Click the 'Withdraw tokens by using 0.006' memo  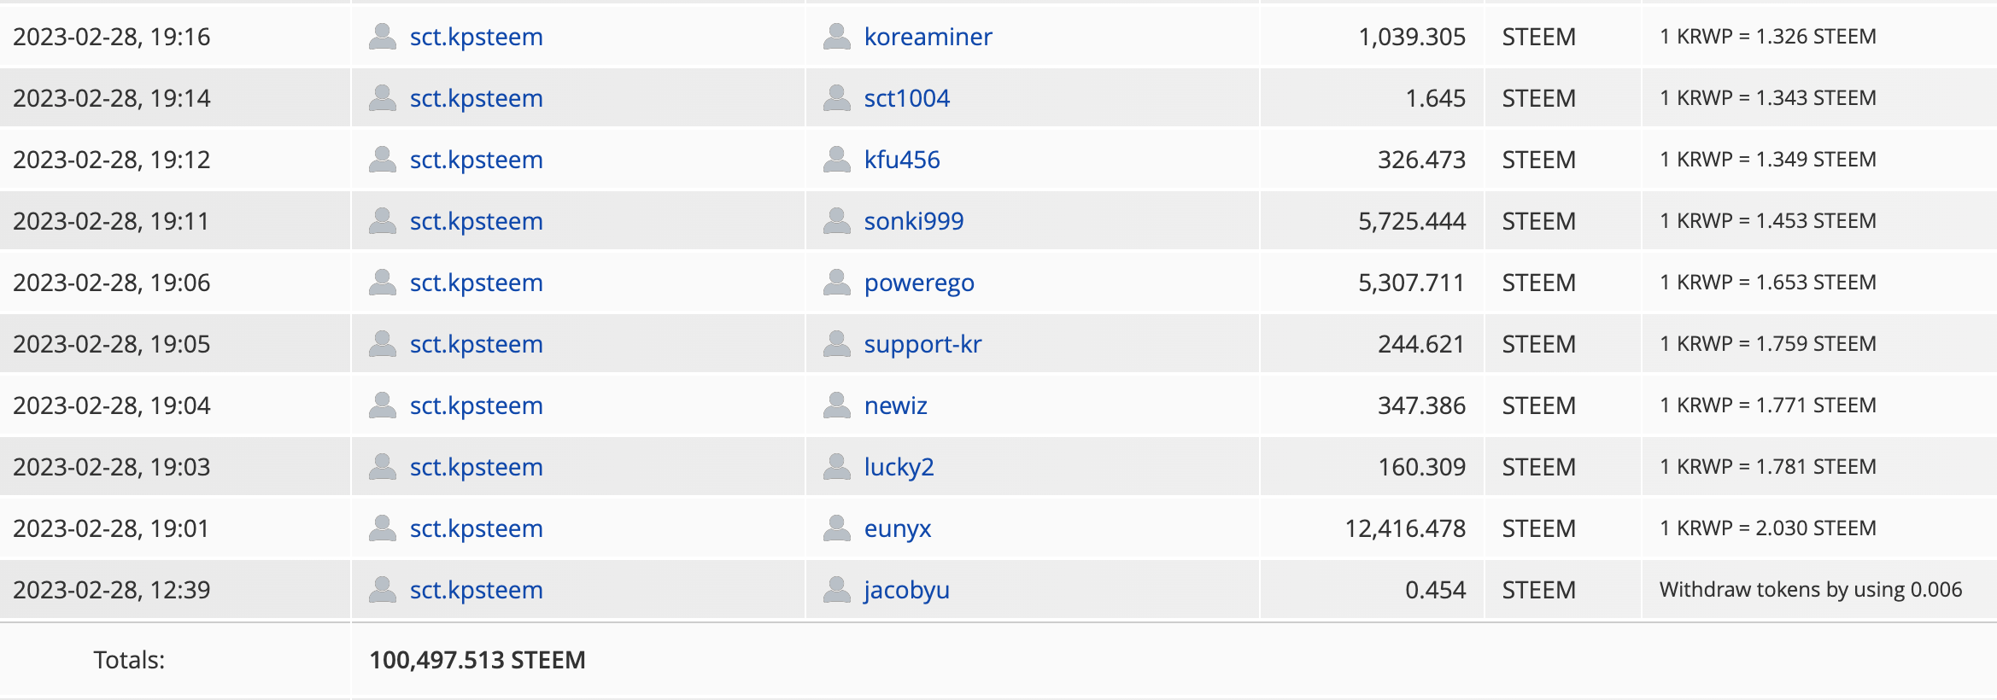click(1810, 590)
